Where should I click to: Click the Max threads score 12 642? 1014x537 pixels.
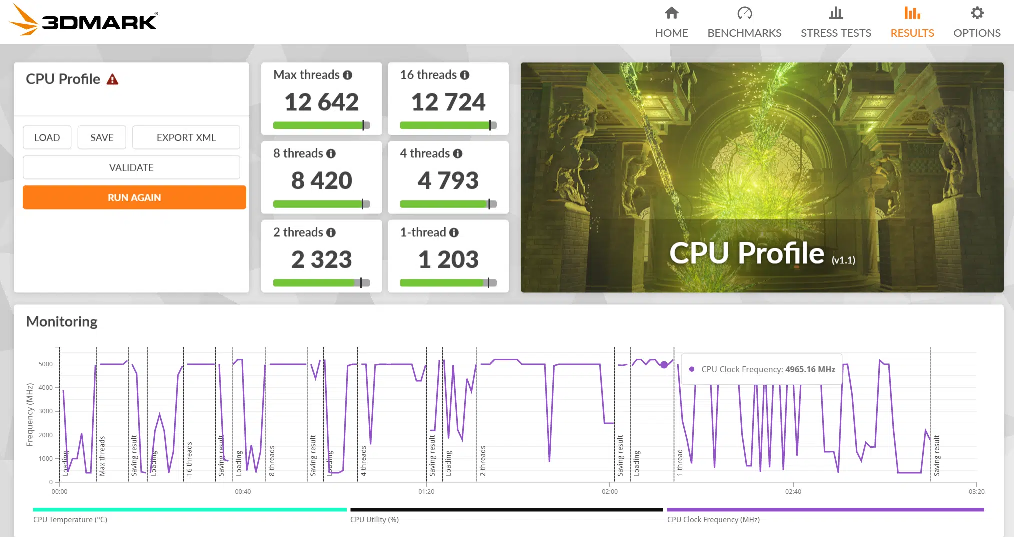tap(321, 102)
